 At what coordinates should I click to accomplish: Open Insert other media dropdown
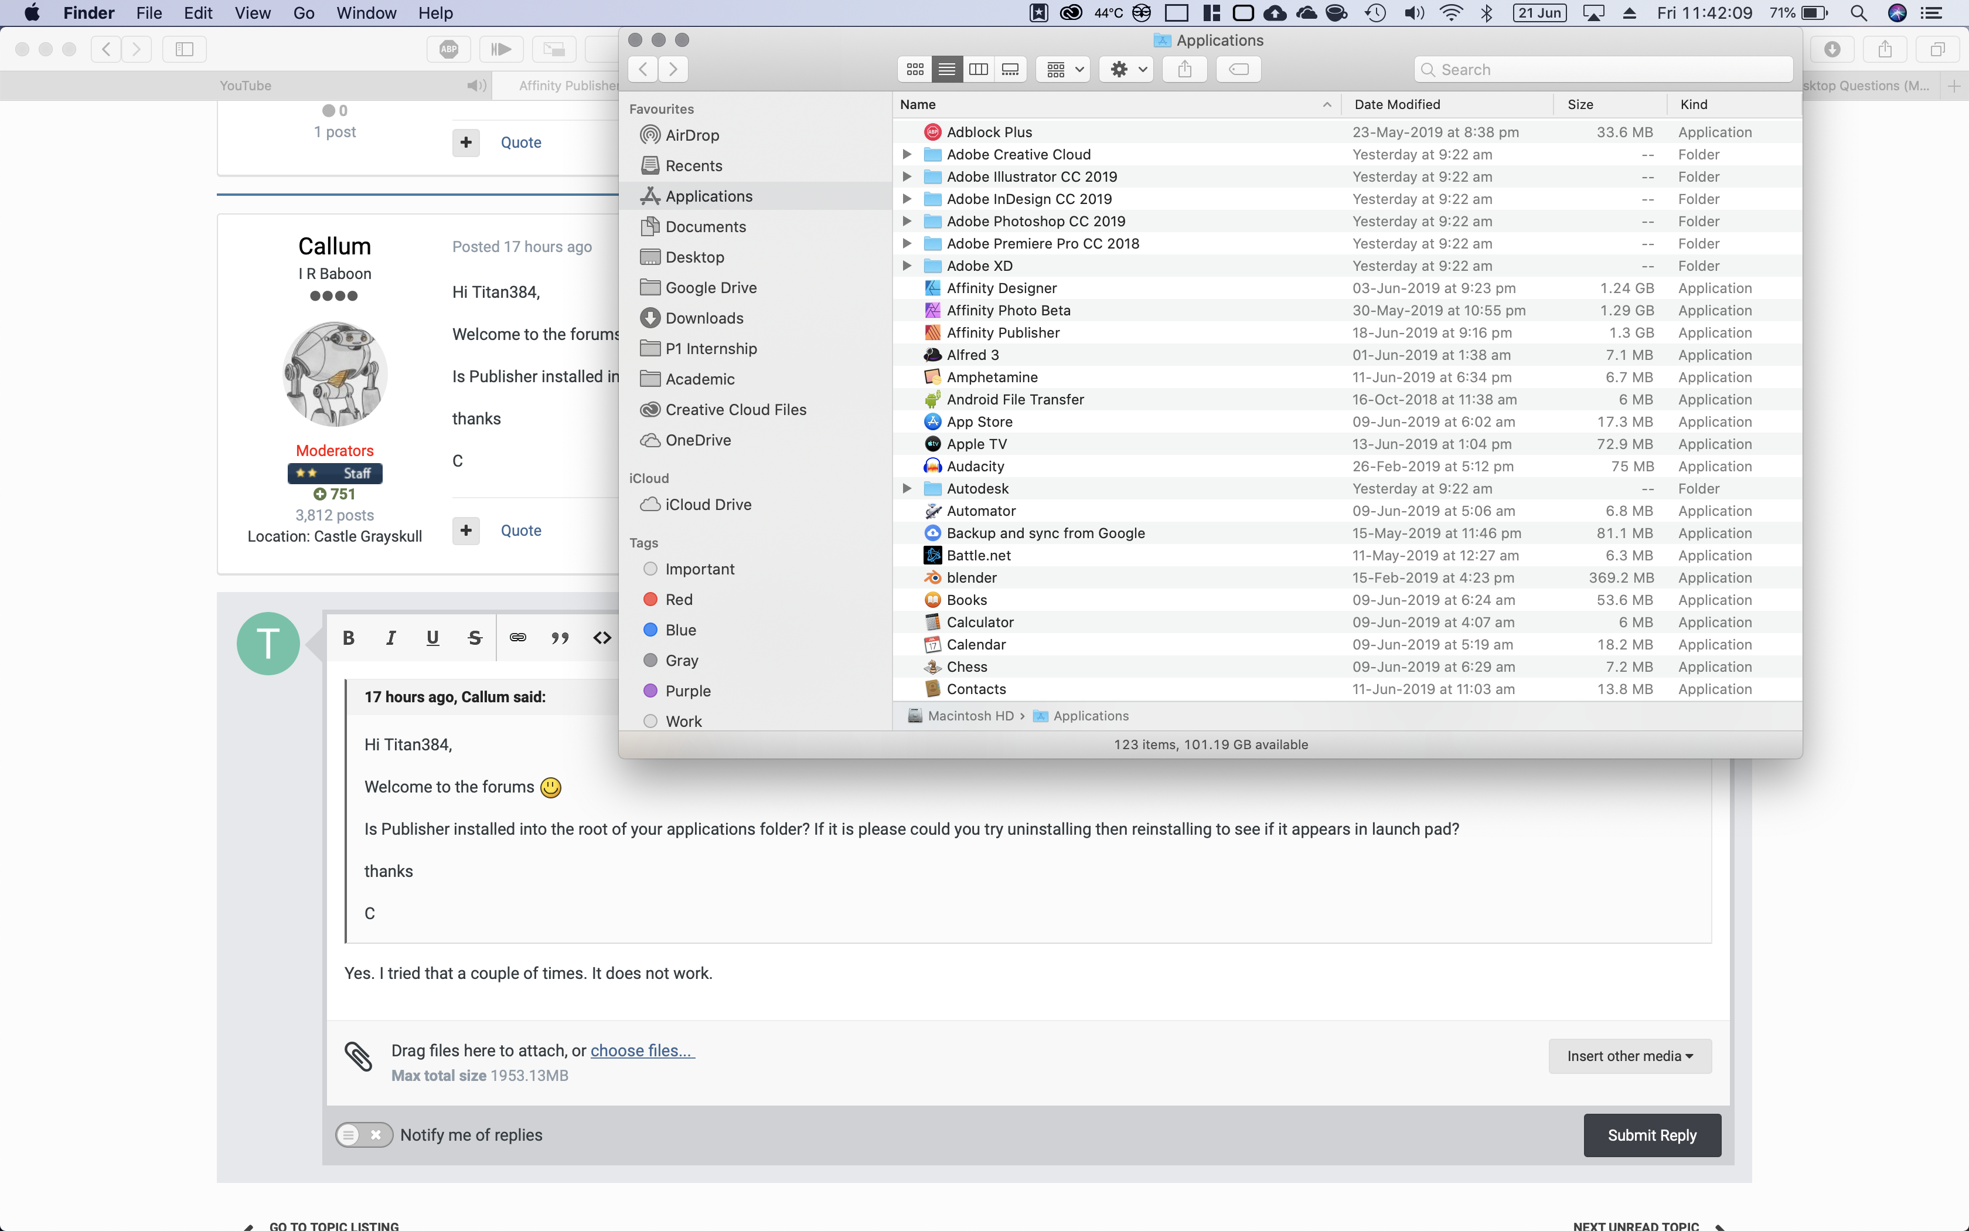pos(1630,1056)
